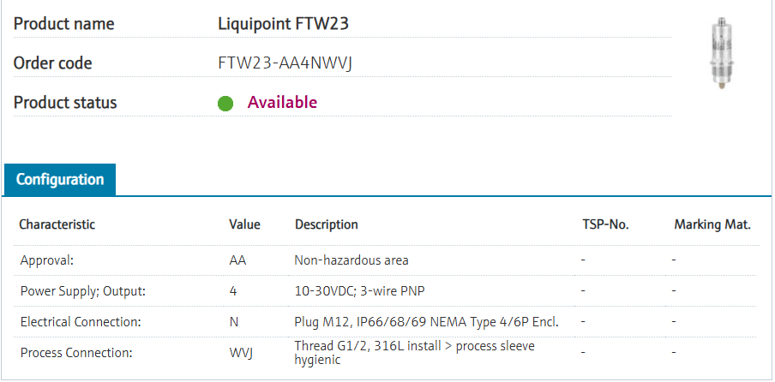Screen dimensions: 775x382
Task: Open the Configuration tab
Action: [x=60, y=180]
